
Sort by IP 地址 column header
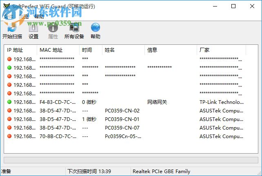(20, 50)
